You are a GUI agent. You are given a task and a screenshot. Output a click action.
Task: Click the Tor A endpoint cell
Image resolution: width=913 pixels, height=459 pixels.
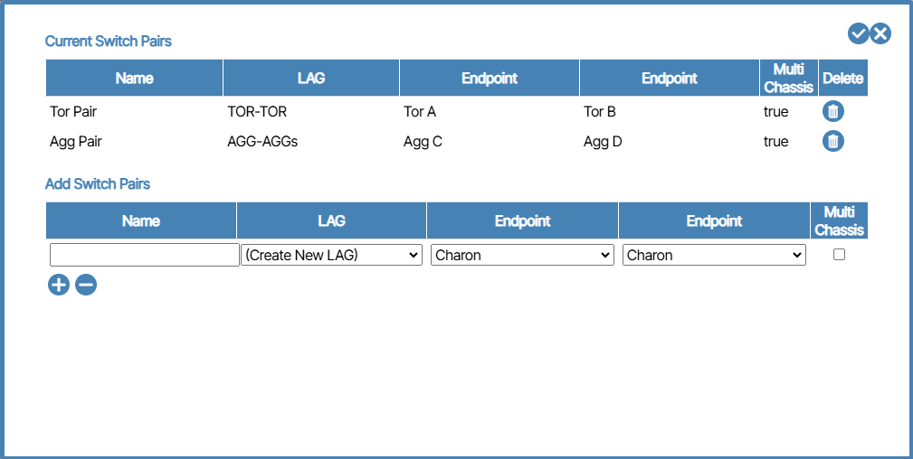(x=420, y=112)
